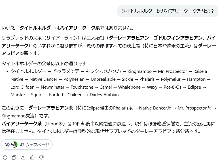Screen dimensions: 218x162
Task: Click the Wikipedia W source icon
Action: pyautogui.click(x=8, y=145)
